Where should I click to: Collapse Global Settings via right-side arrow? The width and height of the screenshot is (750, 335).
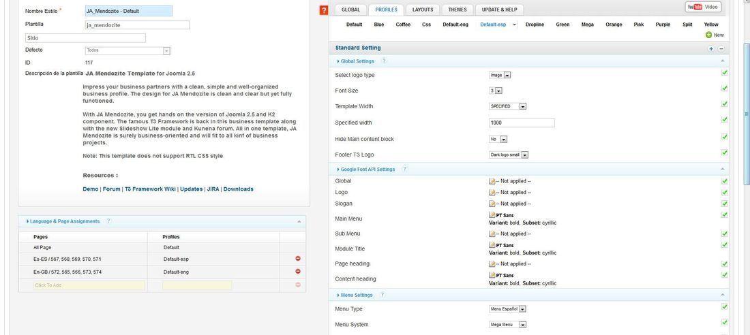[x=722, y=61]
